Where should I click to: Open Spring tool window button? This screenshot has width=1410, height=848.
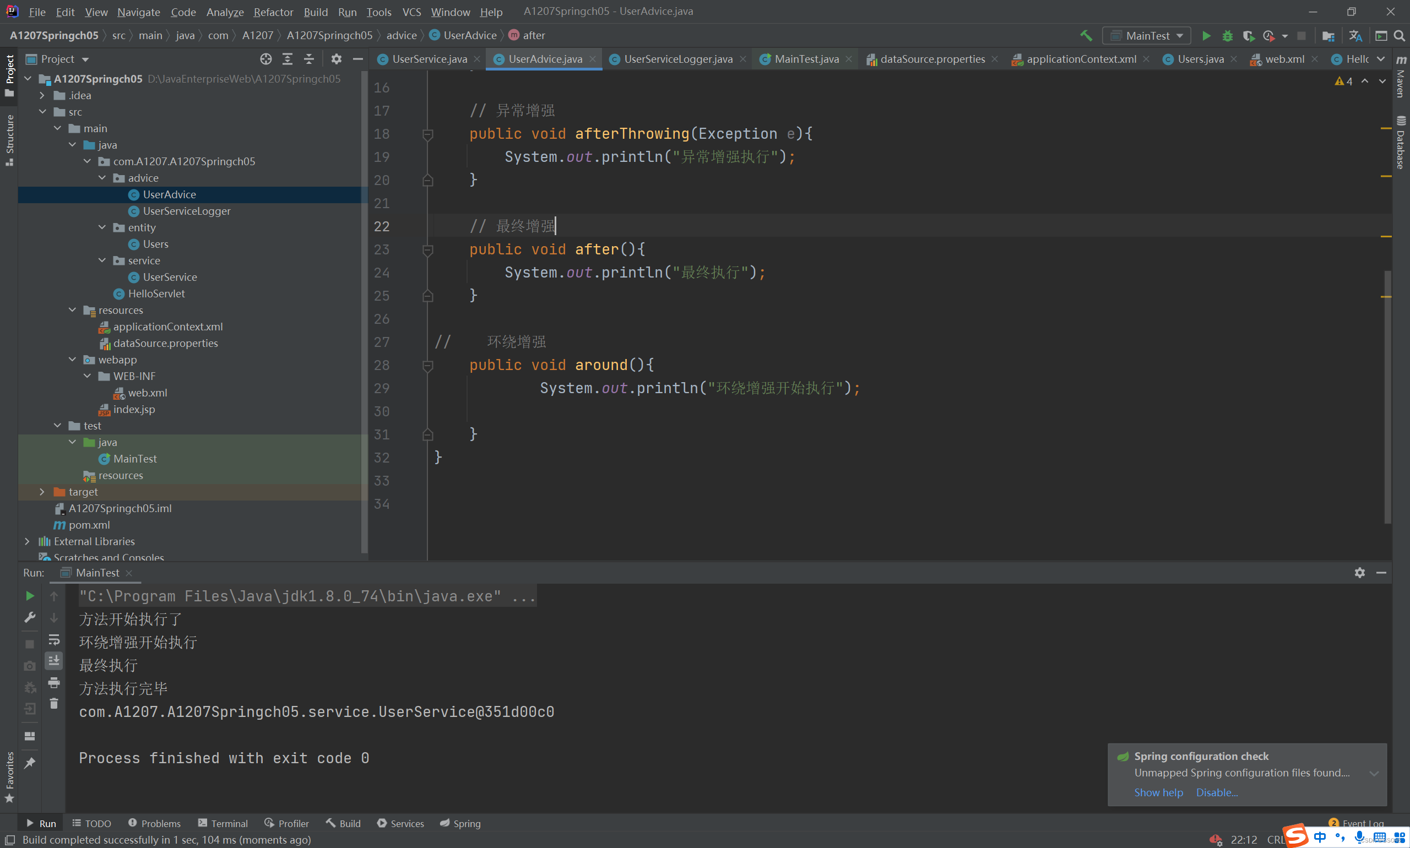(460, 823)
